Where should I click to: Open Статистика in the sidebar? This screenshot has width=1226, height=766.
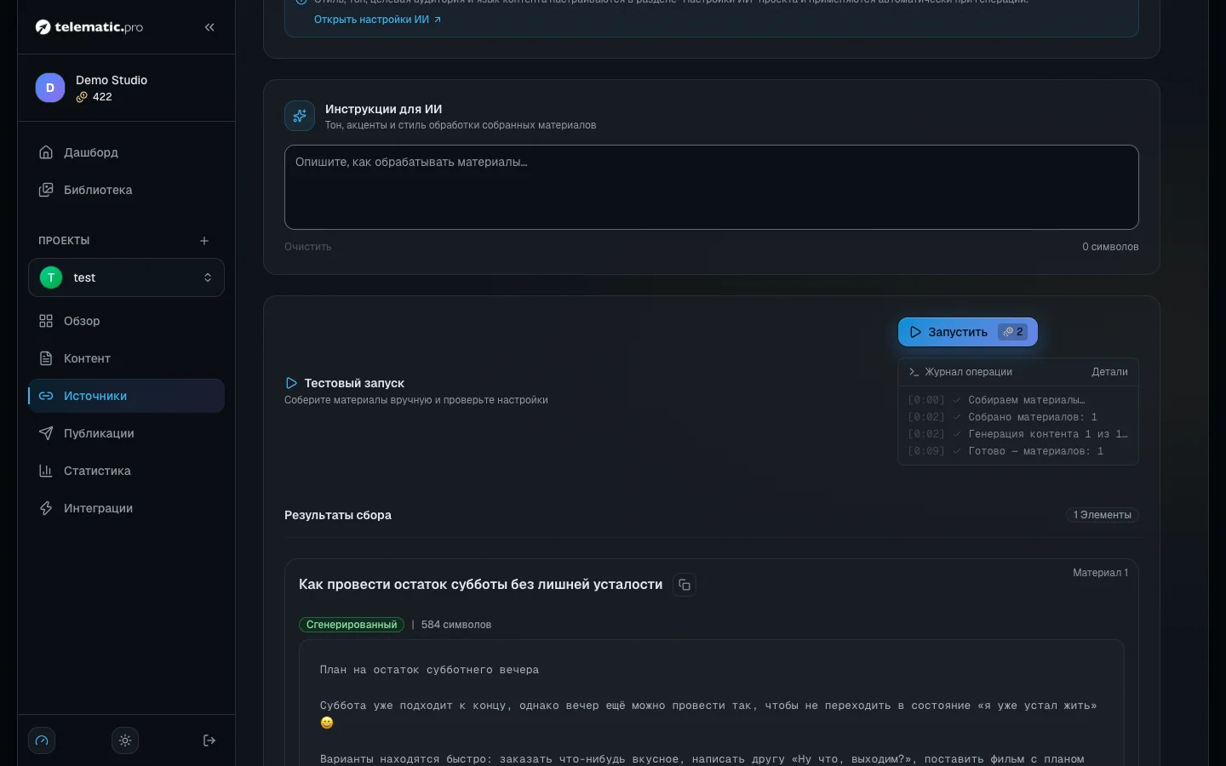coord(126,471)
